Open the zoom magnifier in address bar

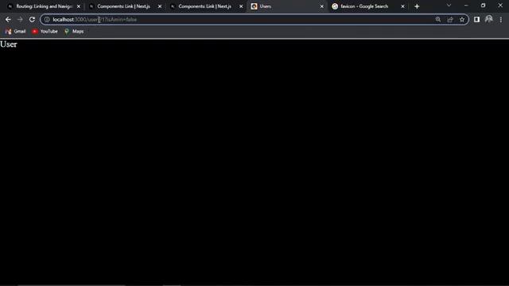point(438,19)
